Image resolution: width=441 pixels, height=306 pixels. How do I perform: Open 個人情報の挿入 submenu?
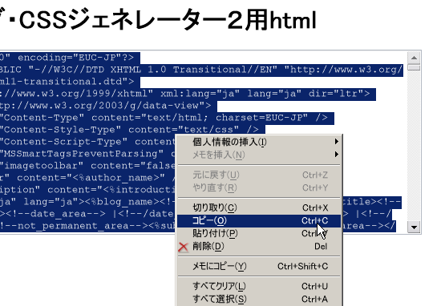click(x=258, y=142)
